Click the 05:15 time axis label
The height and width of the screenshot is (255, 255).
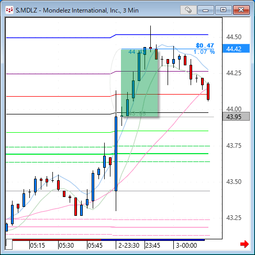pos(38,246)
